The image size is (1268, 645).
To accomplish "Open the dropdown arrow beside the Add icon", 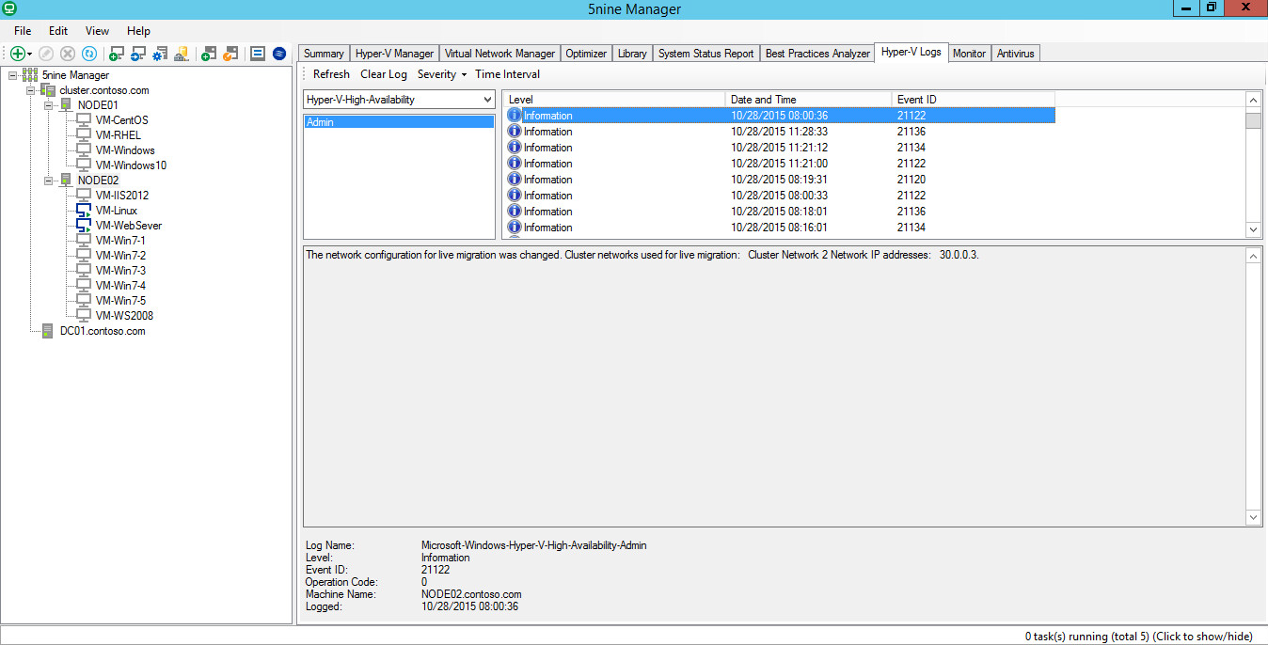I will tap(30, 55).
